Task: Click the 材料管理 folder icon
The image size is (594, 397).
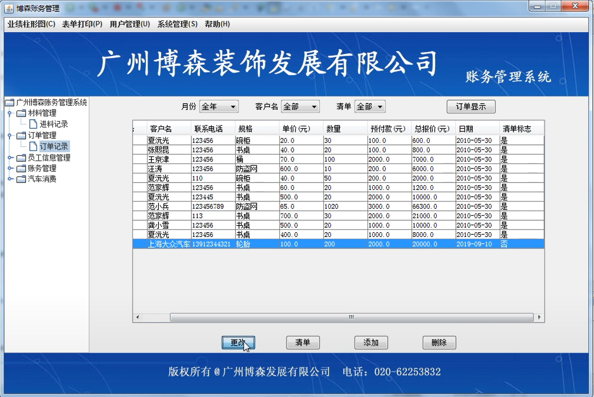Action: point(21,113)
